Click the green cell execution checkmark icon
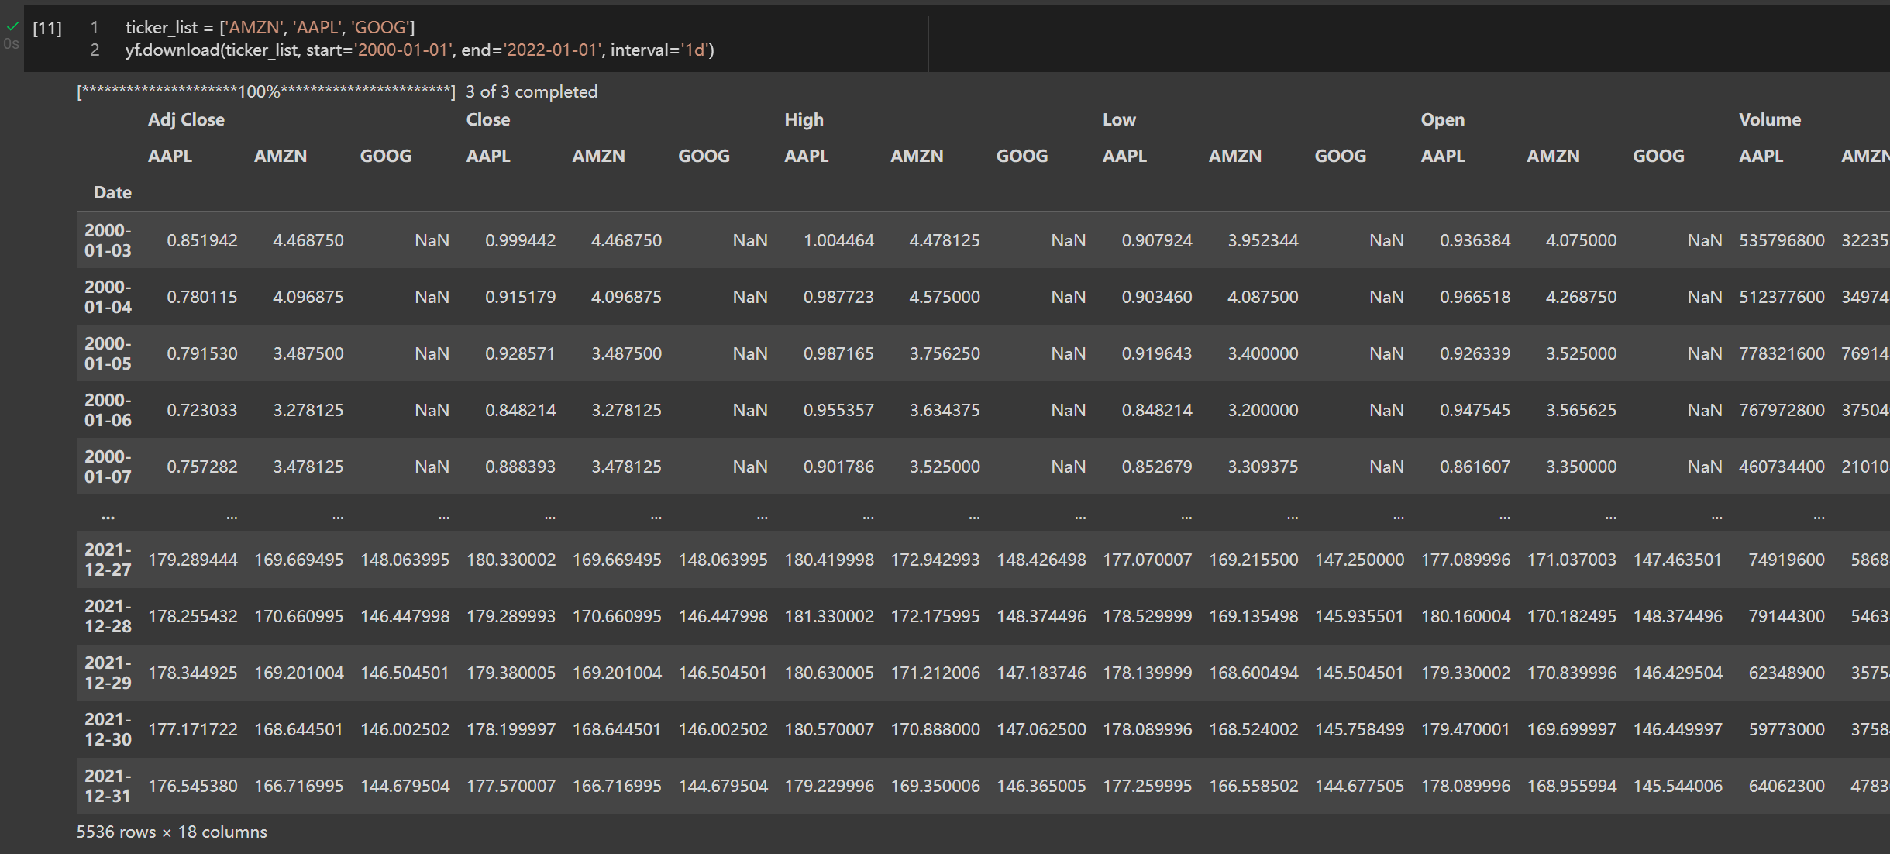The image size is (1890, 854). [x=12, y=26]
